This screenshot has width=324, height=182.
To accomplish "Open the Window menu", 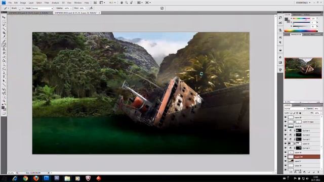I will point(77,3).
